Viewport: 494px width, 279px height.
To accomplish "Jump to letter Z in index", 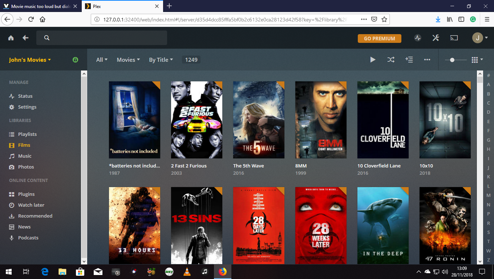I will 489,260.
